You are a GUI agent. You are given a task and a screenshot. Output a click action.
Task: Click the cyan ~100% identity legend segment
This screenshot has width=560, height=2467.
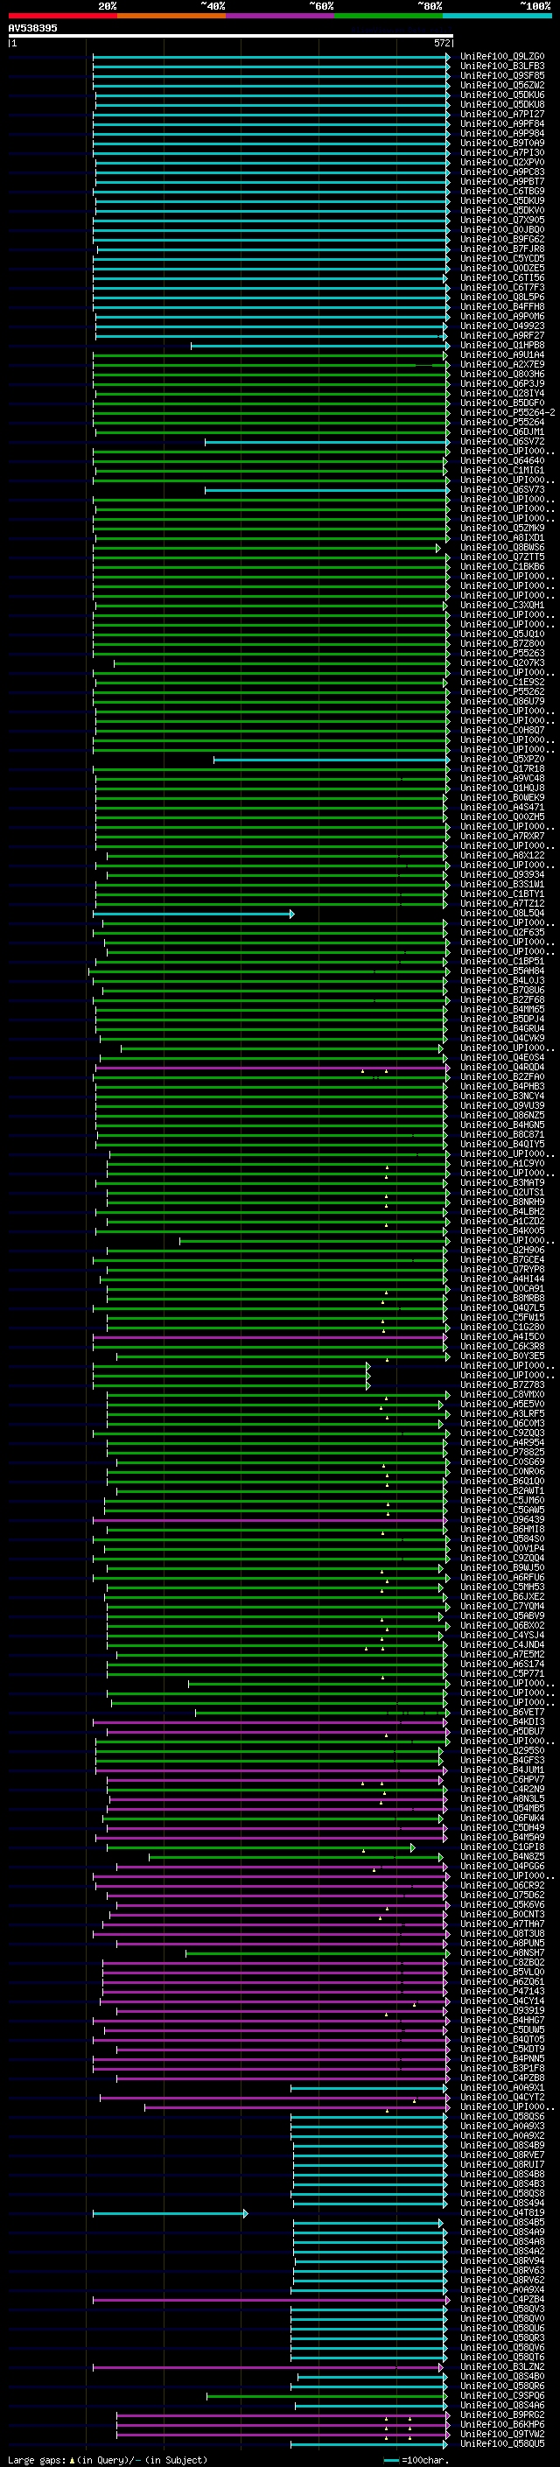tap(496, 16)
